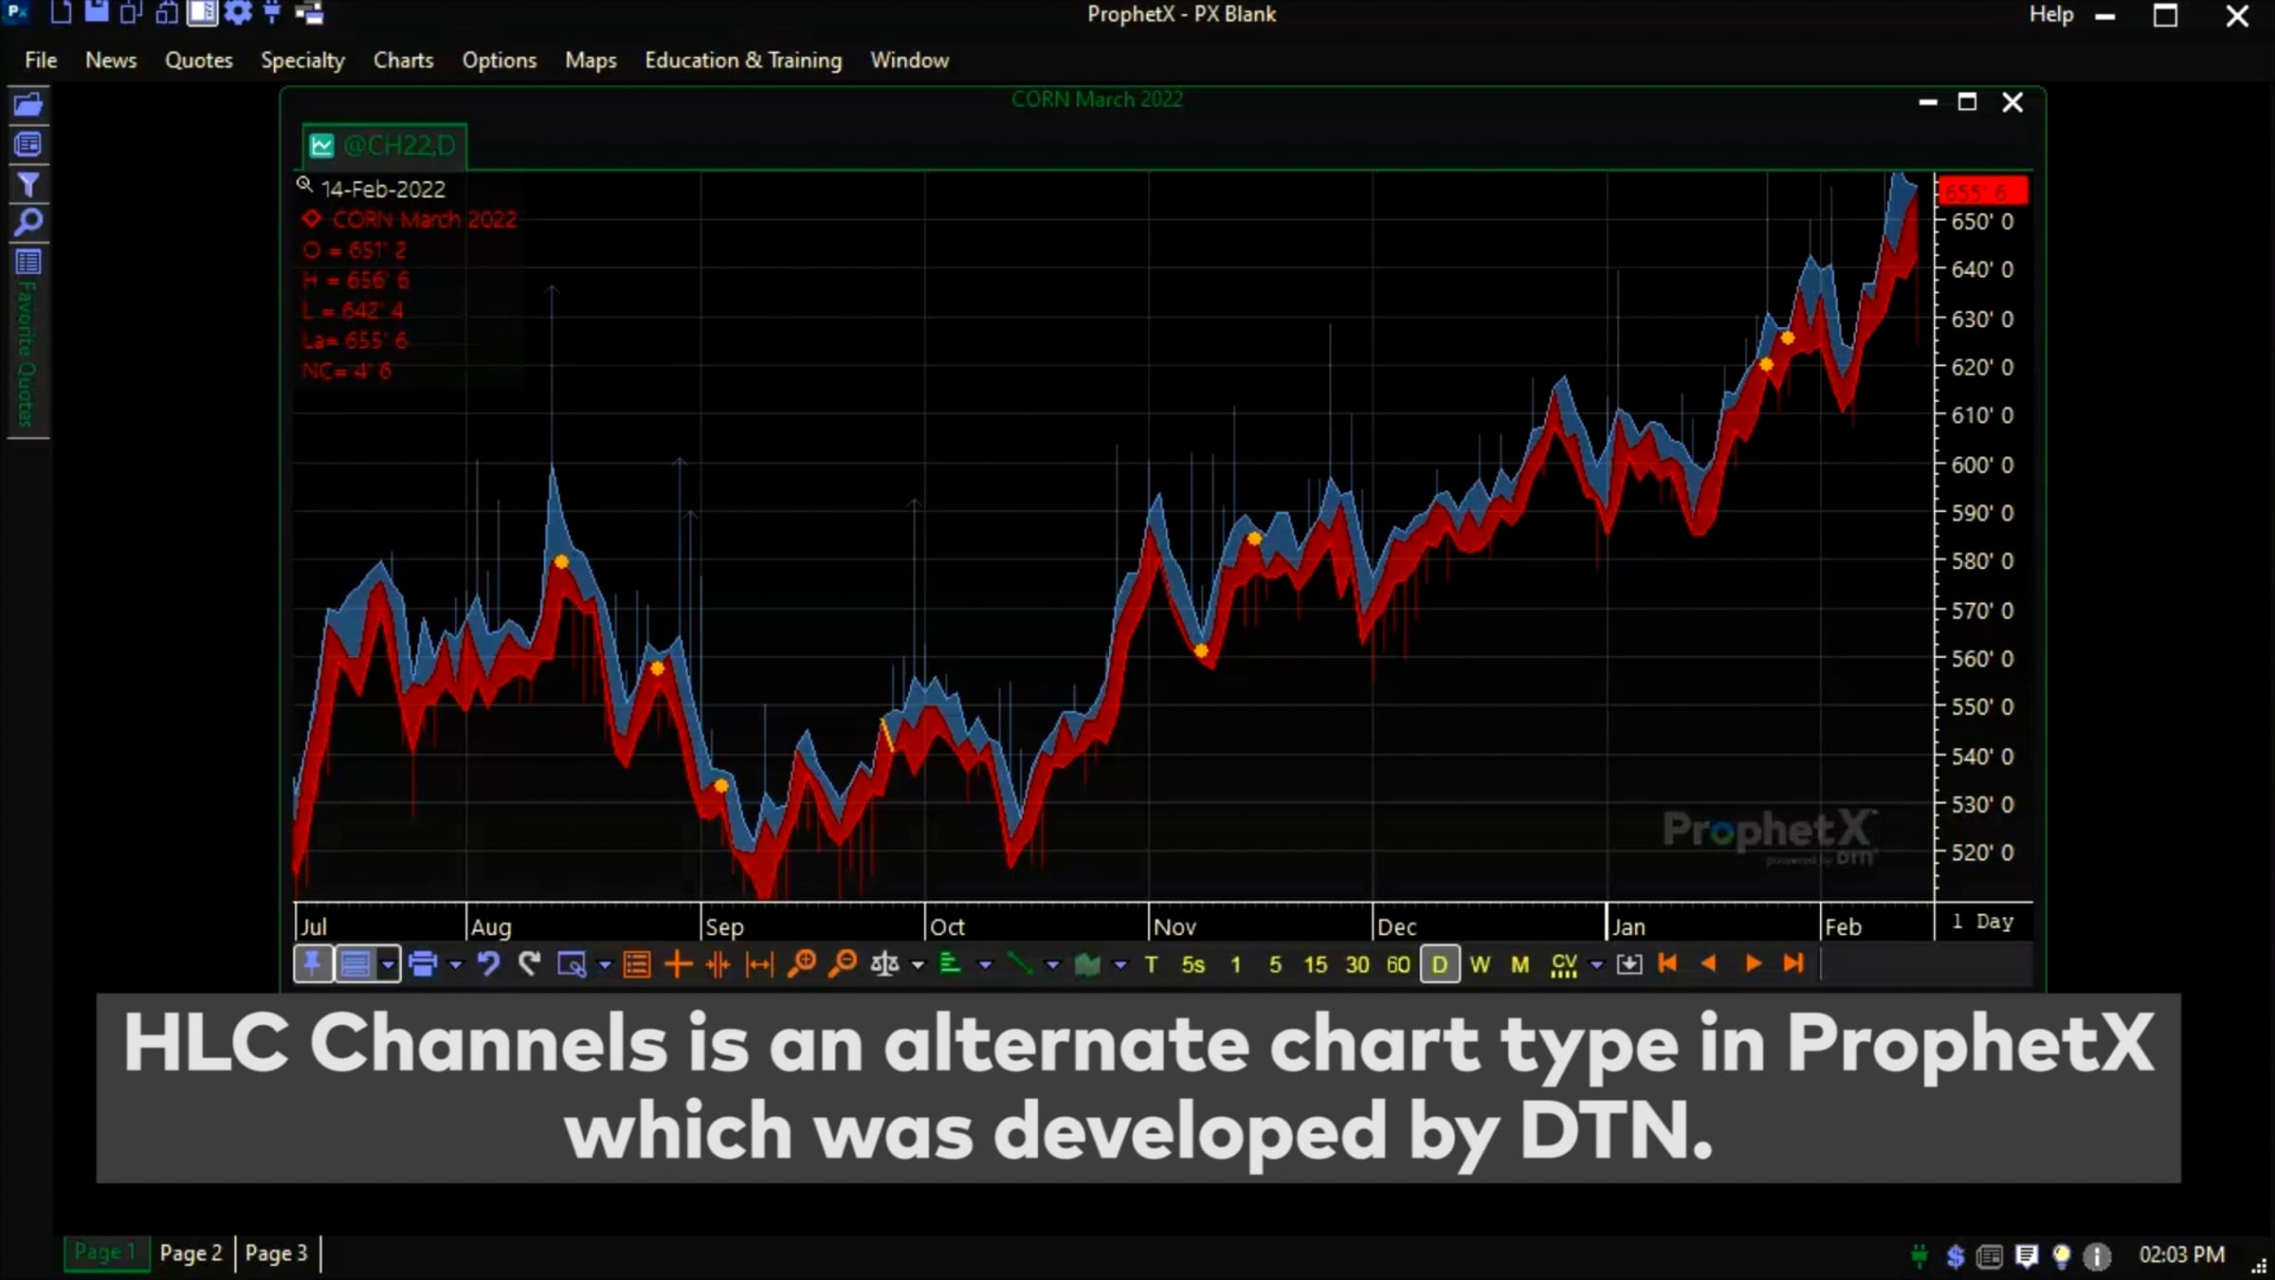
Task: Expand the chart type dropdown arrow
Action: pos(1120,965)
